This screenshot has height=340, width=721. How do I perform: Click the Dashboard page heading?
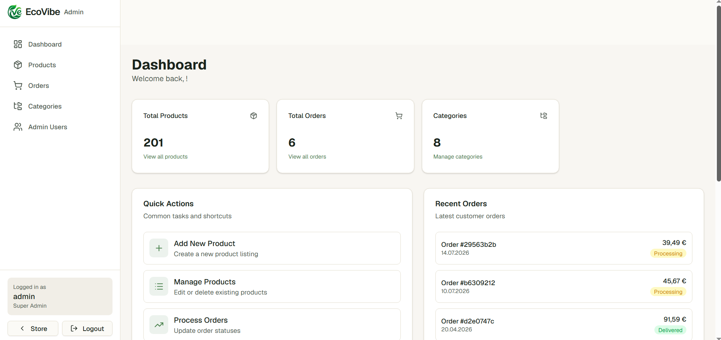click(169, 65)
